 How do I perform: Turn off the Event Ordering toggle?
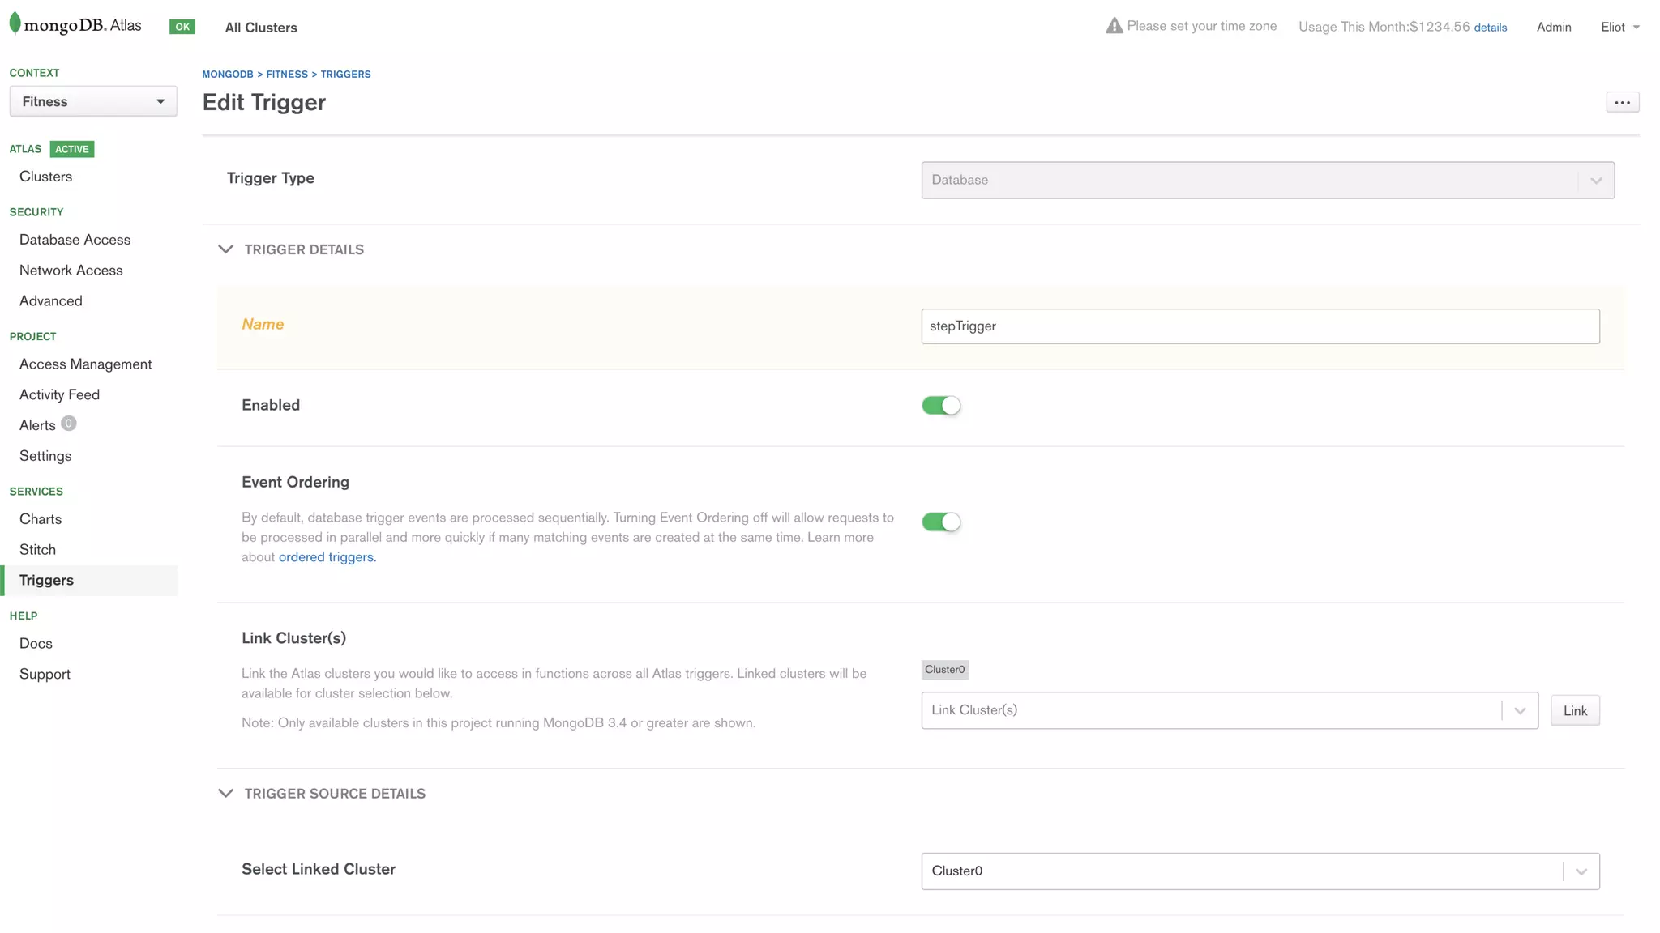(941, 522)
